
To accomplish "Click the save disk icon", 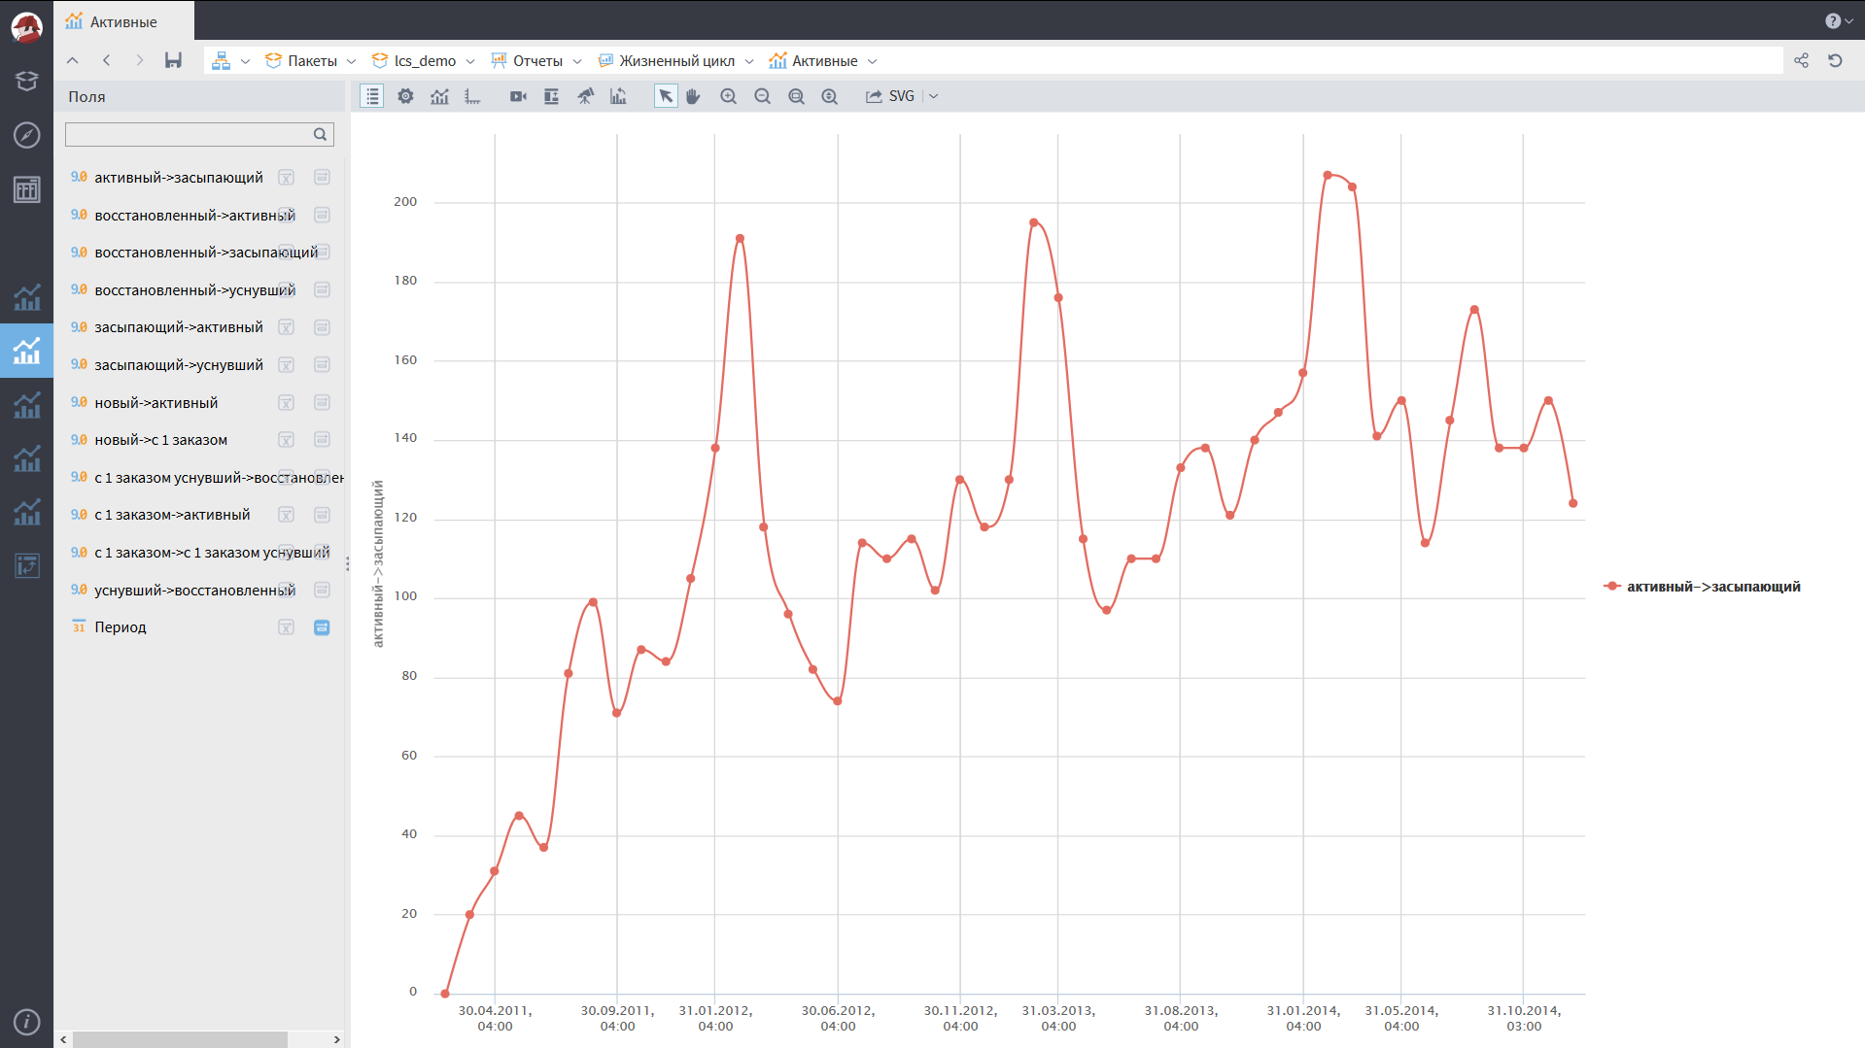I will coord(173,60).
